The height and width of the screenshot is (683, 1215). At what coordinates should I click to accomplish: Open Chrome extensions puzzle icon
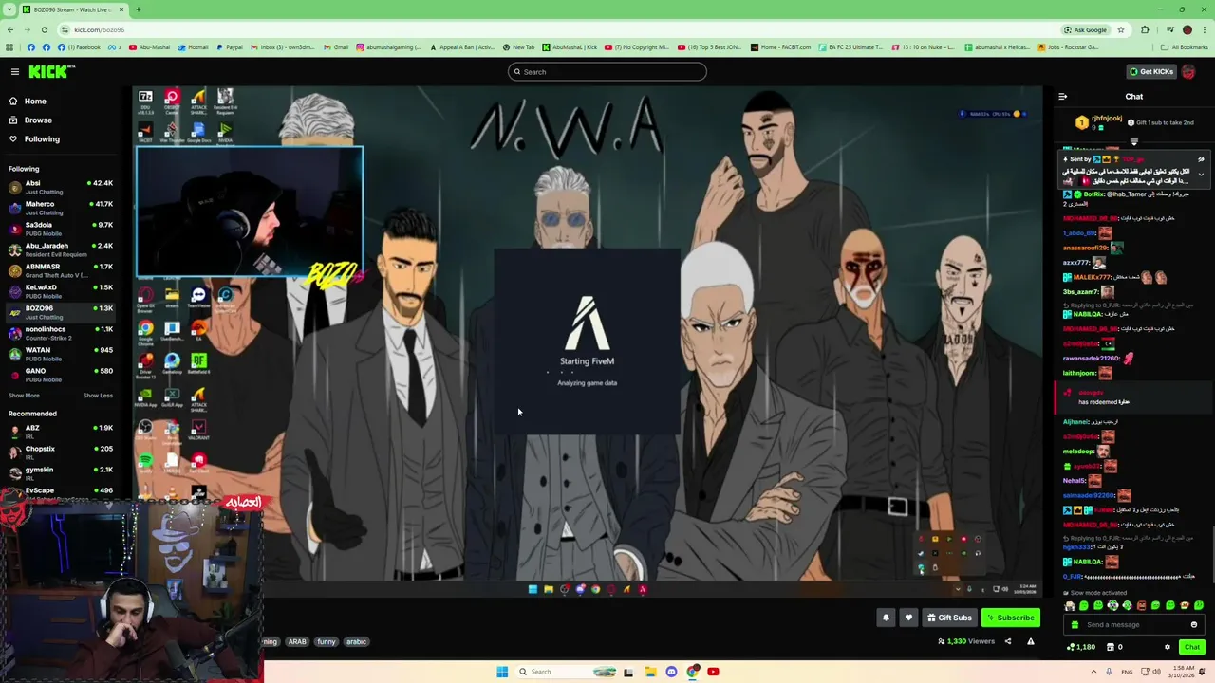[x=1145, y=29]
